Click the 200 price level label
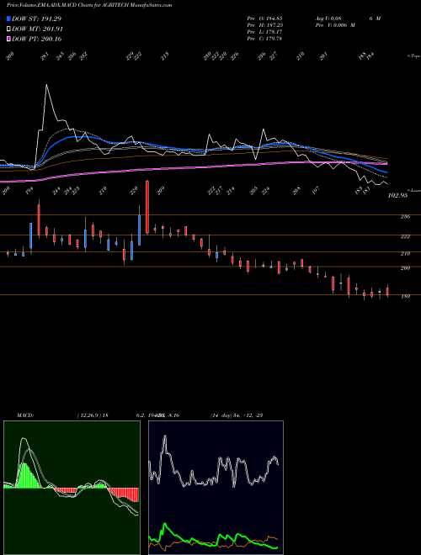Image resolution: width=421 pixels, height=555 pixels. (405, 268)
